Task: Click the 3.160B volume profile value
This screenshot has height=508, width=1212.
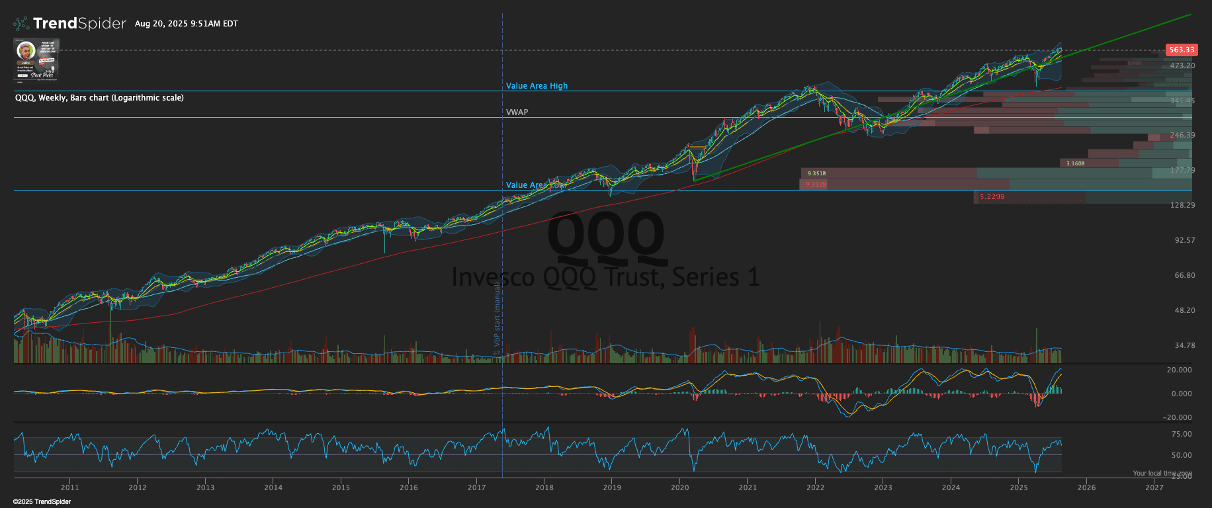Action: coord(1075,163)
